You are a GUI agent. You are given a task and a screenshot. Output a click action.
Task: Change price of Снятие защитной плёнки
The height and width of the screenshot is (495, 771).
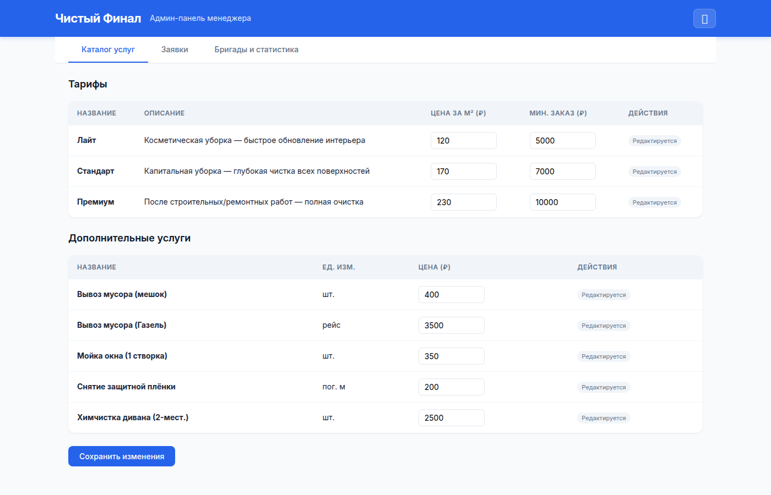(x=452, y=387)
